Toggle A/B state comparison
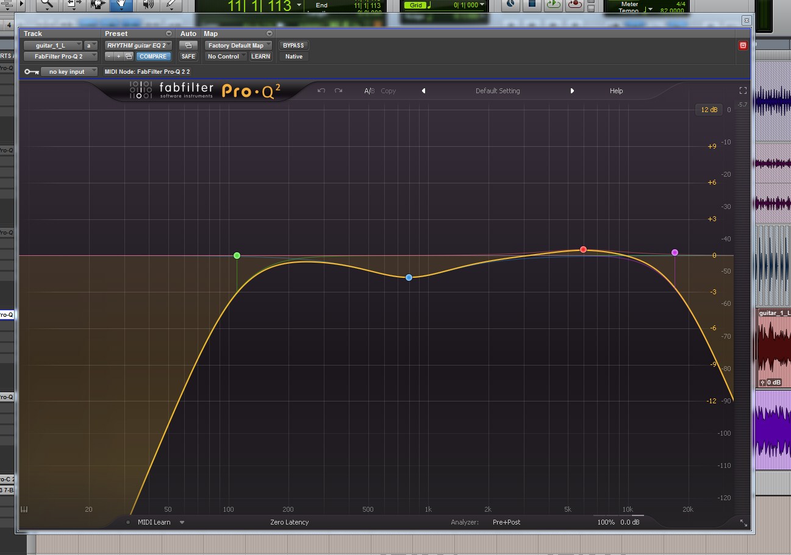This screenshot has height=555, width=791. point(370,91)
